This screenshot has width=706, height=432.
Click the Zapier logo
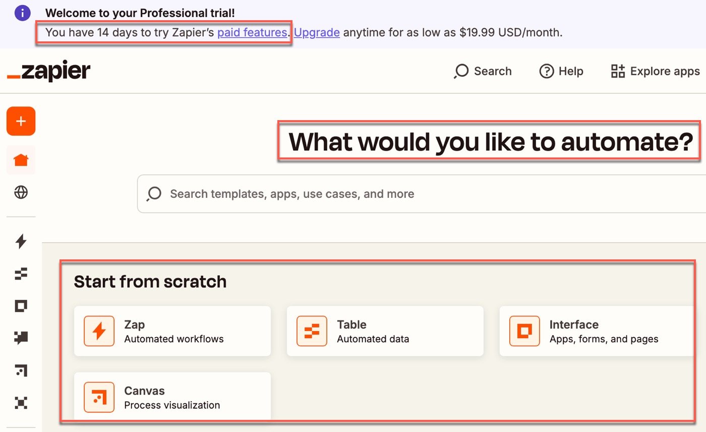tap(49, 71)
